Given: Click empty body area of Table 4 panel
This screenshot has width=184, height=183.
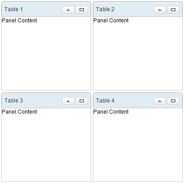Looking at the screenshot, I should [138, 148].
